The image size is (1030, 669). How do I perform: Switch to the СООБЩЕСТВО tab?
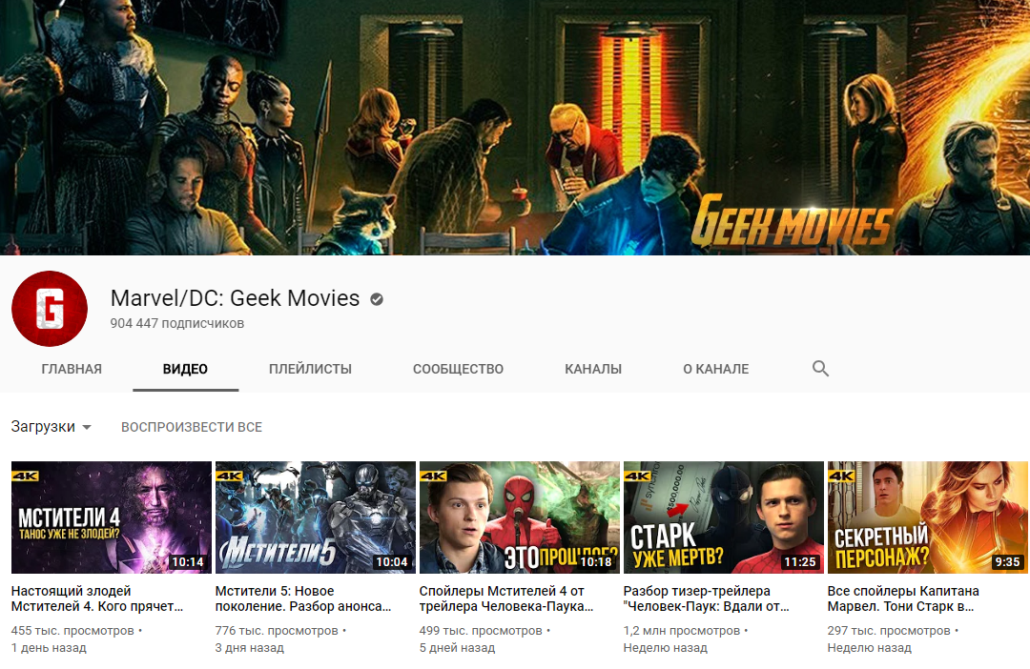click(x=458, y=369)
